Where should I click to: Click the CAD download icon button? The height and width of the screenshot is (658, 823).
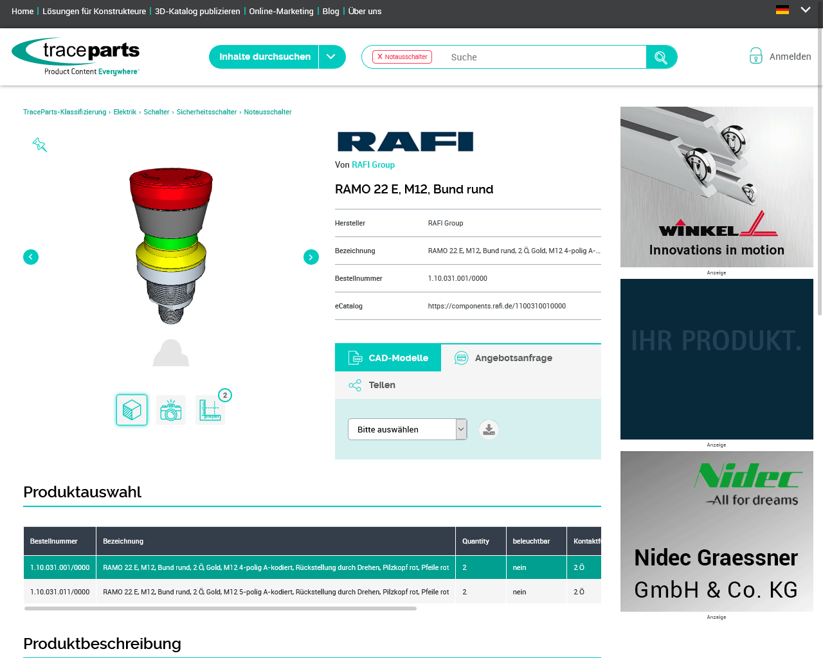point(489,429)
